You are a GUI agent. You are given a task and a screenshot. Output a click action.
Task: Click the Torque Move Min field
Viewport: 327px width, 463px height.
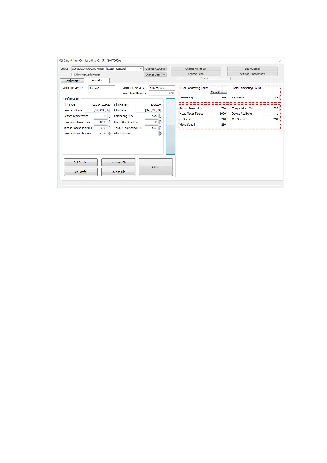point(270,108)
